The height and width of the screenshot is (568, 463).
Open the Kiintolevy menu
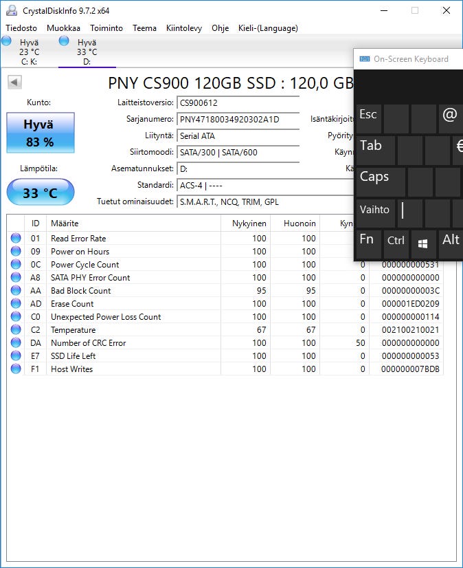[184, 28]
